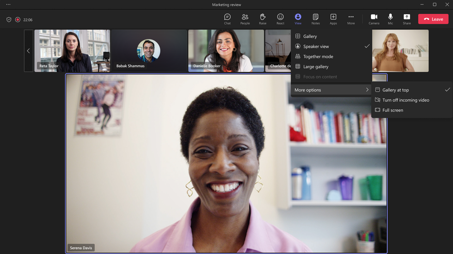The height and width of the screenshot is (254, 453).
Task: Click the recording indicator icon
Action: coord(18,20)
